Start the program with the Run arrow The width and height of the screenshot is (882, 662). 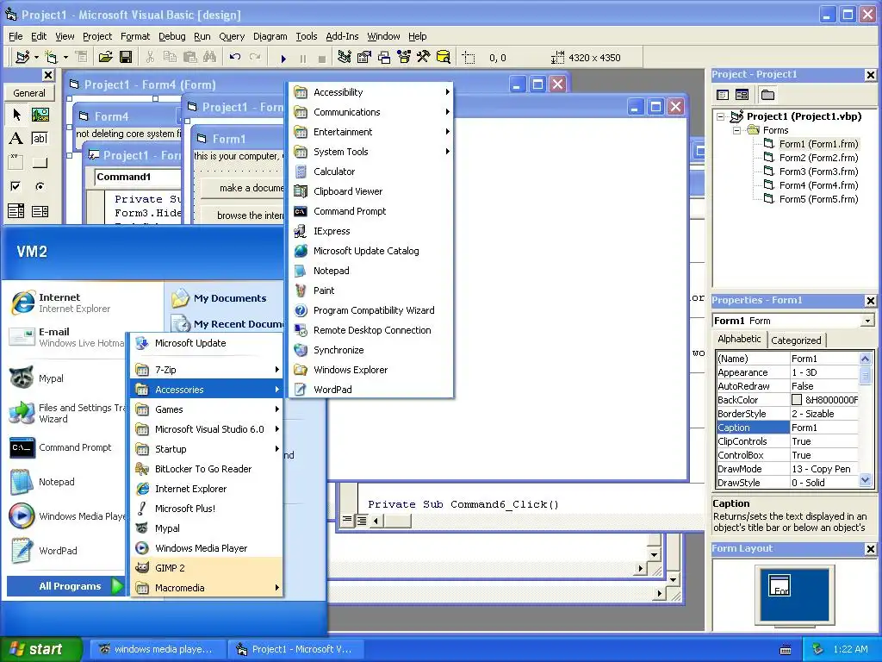coord(283,58)
